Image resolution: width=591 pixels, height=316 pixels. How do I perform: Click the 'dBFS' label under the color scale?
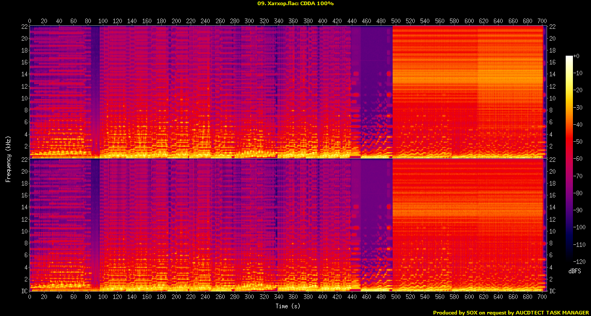pos(574,271)
